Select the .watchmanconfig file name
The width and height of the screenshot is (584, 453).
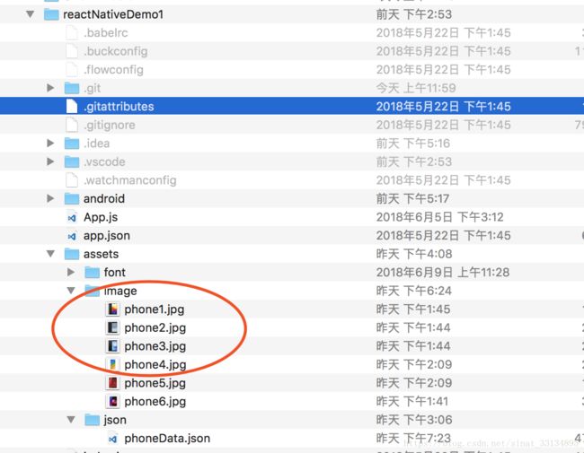coord(130,180)
